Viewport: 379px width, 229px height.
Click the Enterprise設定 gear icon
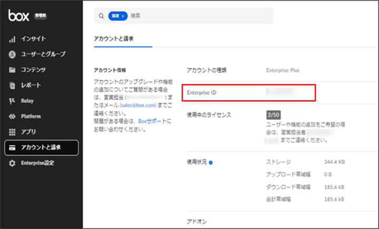point(12,163)
